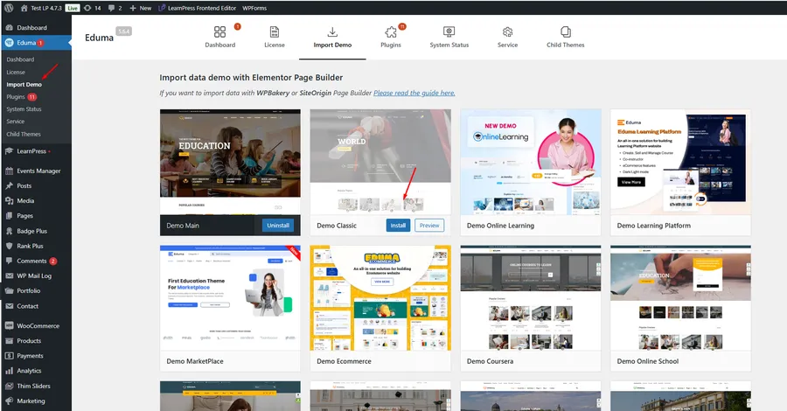The image size is (787, 411).
Task: Open the Child Themes icon tab
Action: click(x=565, y=32)
